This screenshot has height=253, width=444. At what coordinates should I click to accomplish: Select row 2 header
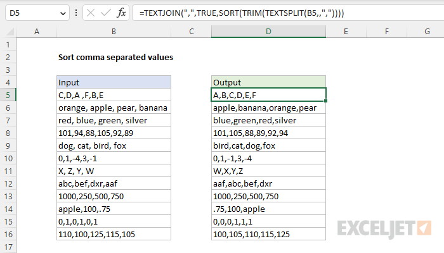click(8, 57)
